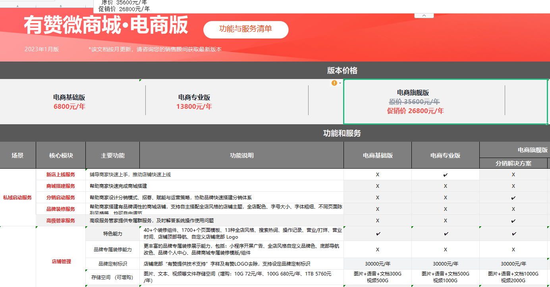Select 商城搭建服务 X under 电商专业版
This screenshot has width=550, height=287.
click(446, 186)
